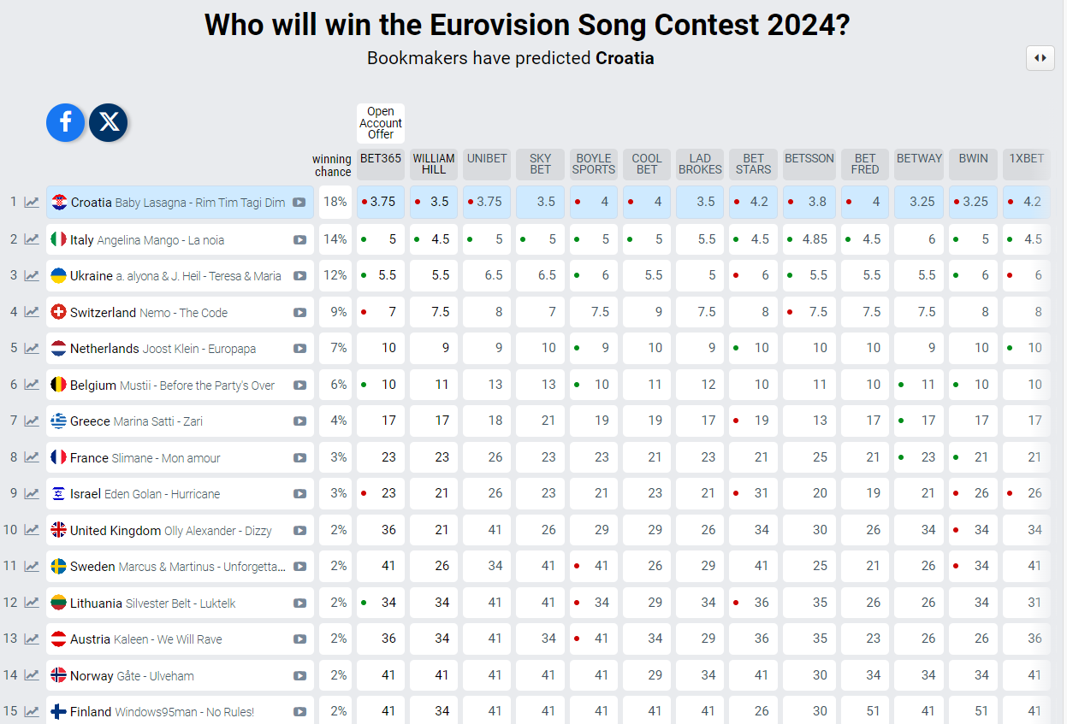
Task: Select Croatia's 3.75 odds at BET365
Action: (381, 203)
